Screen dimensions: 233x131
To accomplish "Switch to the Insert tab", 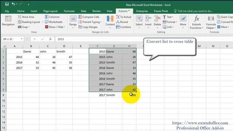I will (x=34, y=11).
